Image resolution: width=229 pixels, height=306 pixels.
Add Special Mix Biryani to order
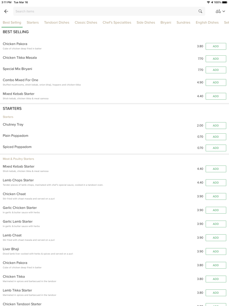(216, 70)
